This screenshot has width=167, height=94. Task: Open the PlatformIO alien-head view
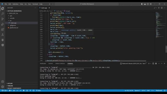(x=3, y=40)
